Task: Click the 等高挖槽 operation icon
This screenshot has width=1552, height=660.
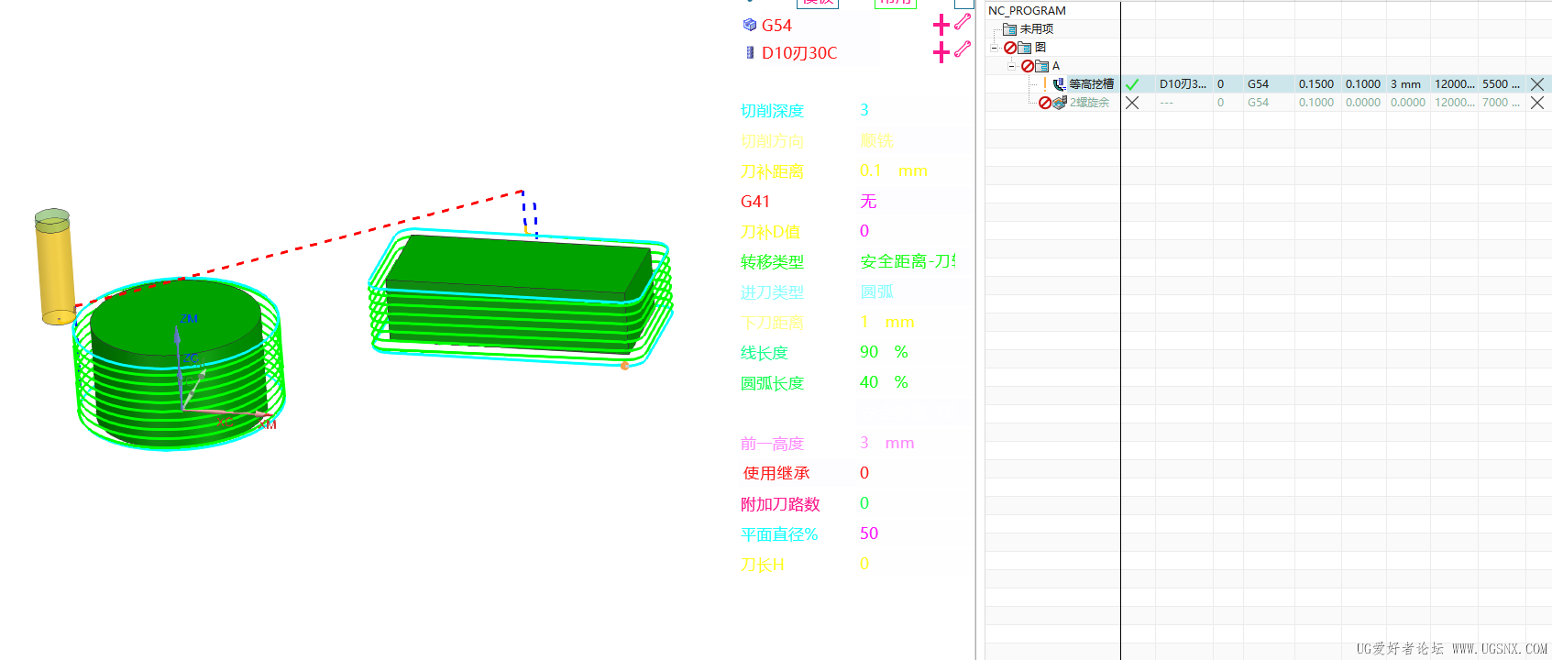Action: pos(1059,84)
